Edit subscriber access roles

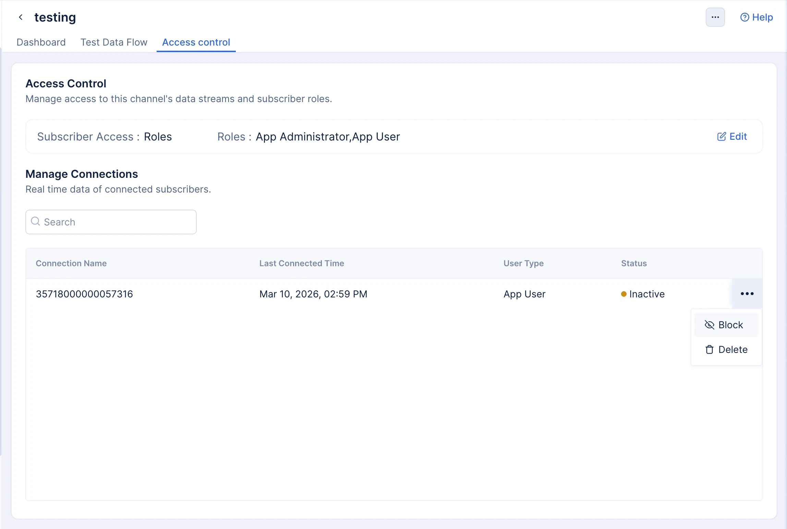[x=732, y=136]
